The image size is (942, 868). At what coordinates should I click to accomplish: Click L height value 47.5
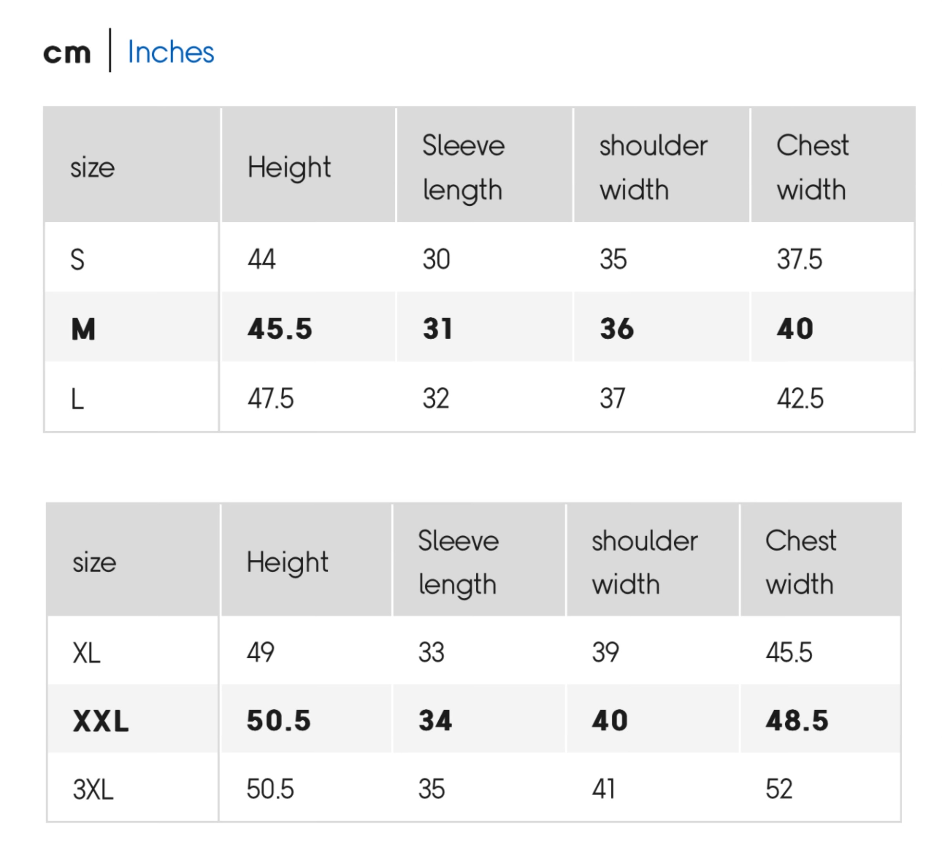point(270,399)
